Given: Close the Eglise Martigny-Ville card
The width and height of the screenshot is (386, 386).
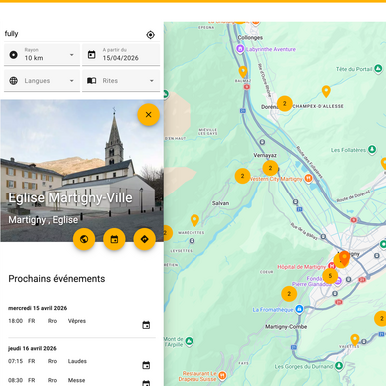Looking at the screenshot, I should [148, 115].
